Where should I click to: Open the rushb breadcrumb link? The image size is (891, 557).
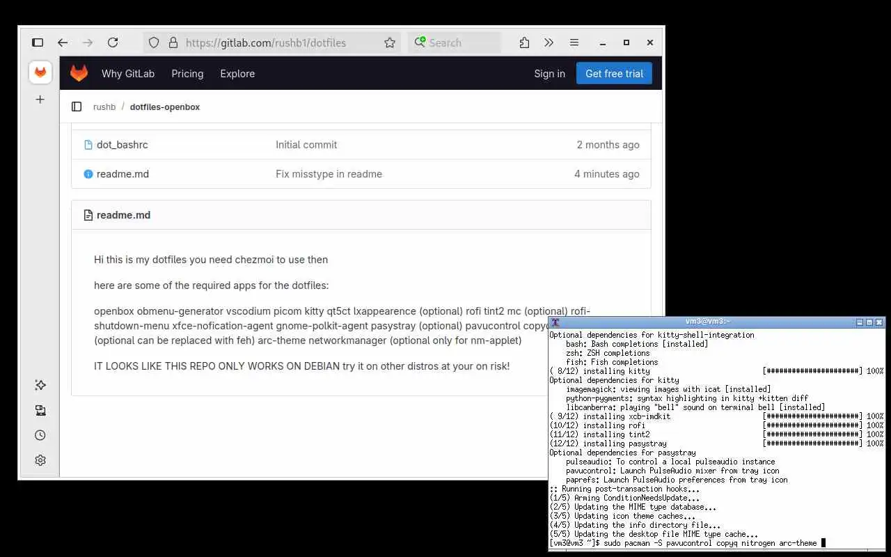coord(104,107)
